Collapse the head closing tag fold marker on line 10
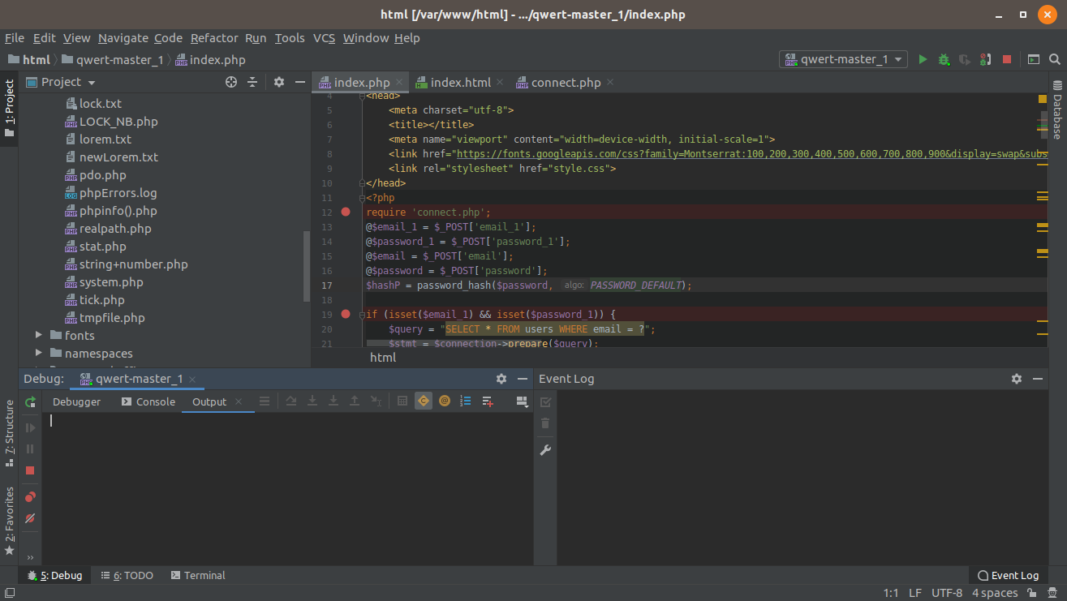The height and width of the screenshot is (601, 1067). click(x=362, y=183)
